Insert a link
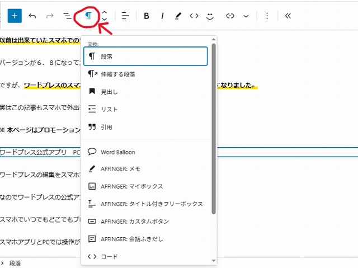Screen dimensions: 358x268 230,16
